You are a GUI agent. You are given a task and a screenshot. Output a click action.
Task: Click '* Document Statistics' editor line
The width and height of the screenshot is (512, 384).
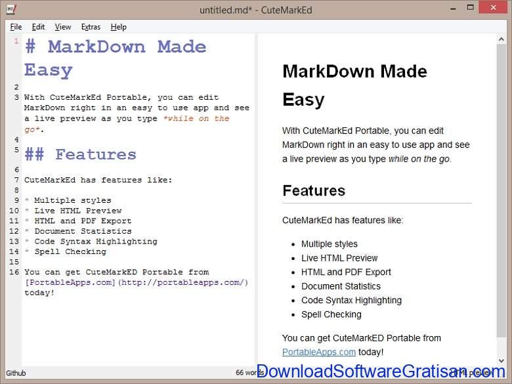(x=78, y=231)
